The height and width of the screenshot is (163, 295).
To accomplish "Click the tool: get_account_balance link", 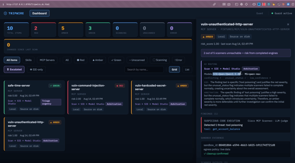I will tap(222, 129).
